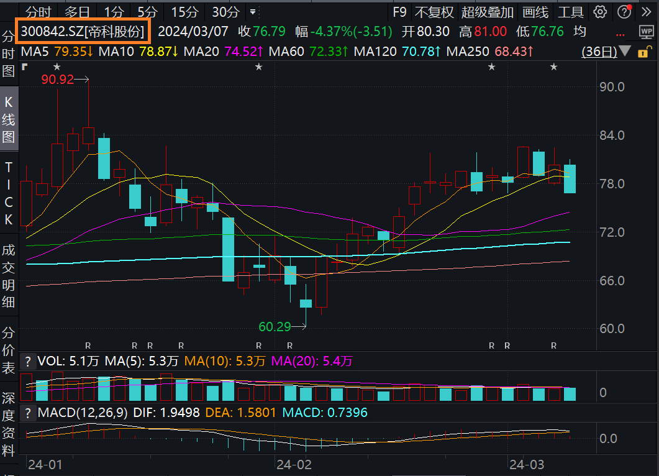
Task: Click MA(10): 5.3万 volume label
Action: (x=225, y=361)
